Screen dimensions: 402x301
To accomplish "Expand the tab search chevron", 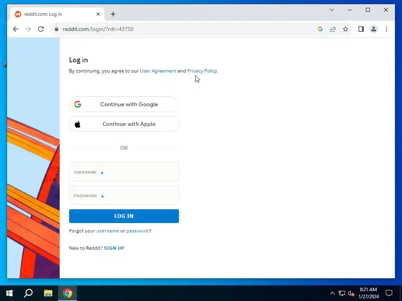I will pos(331,10).
